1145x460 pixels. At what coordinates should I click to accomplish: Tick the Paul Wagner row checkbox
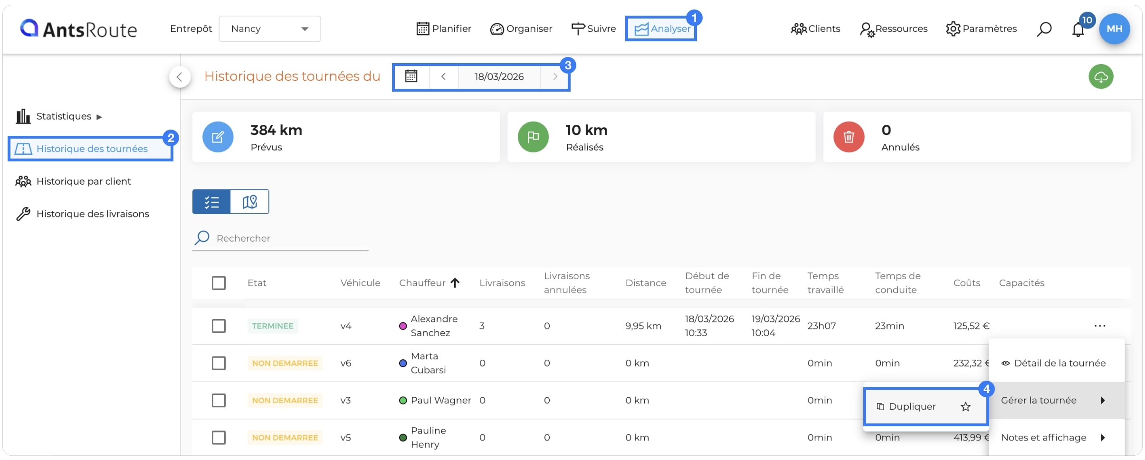point(219,400)
